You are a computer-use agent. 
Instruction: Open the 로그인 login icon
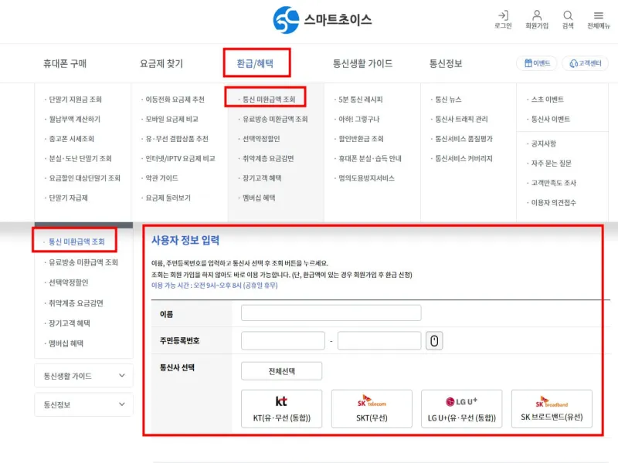tap(503, 15)
